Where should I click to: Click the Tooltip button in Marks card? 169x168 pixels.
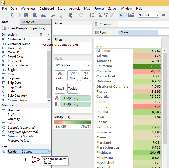point(73,89)
